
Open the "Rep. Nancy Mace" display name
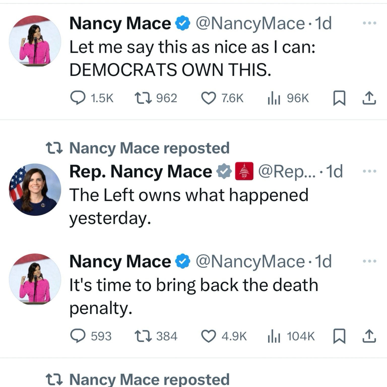141,172
